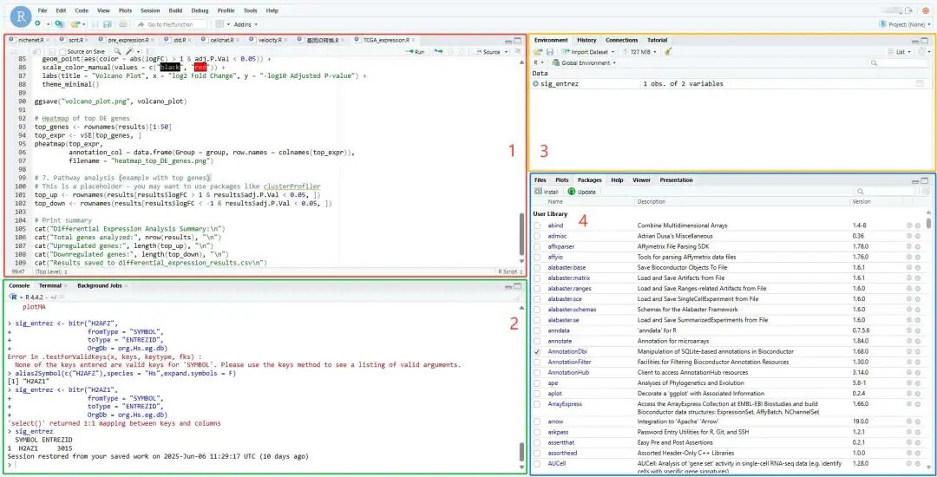The image size is (937, 477).
Task: Open the ArrayExpress package link
Action: coord(565,404)
